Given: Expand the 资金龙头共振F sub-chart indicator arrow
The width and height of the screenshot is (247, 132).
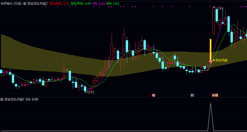Looking at the screenshot, I should tap(2, 99).
